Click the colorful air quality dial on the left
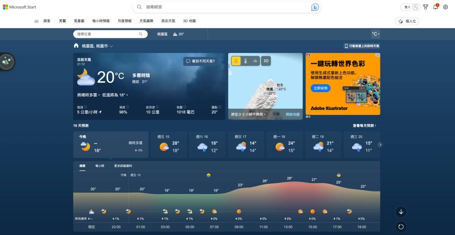 tap(6, 61)
